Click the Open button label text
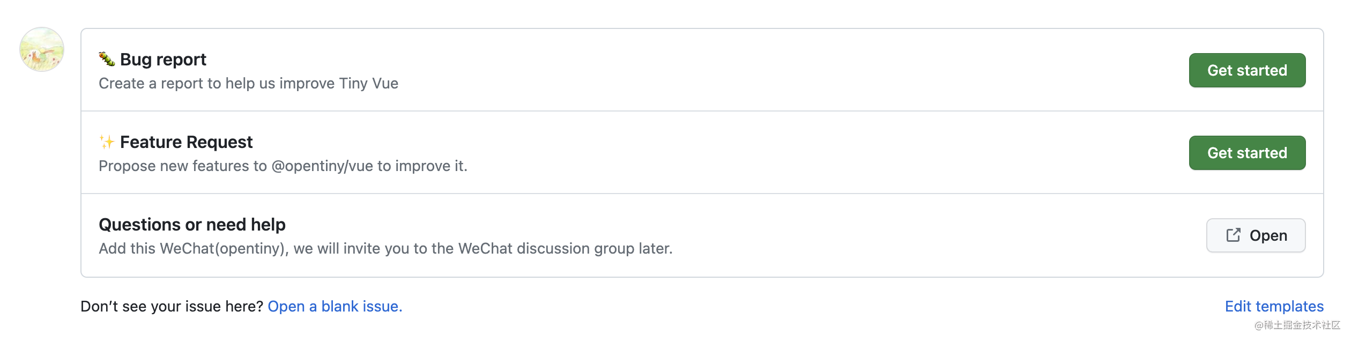The width and height of the screenshot is (1351, 341). tap(1268, 235)
